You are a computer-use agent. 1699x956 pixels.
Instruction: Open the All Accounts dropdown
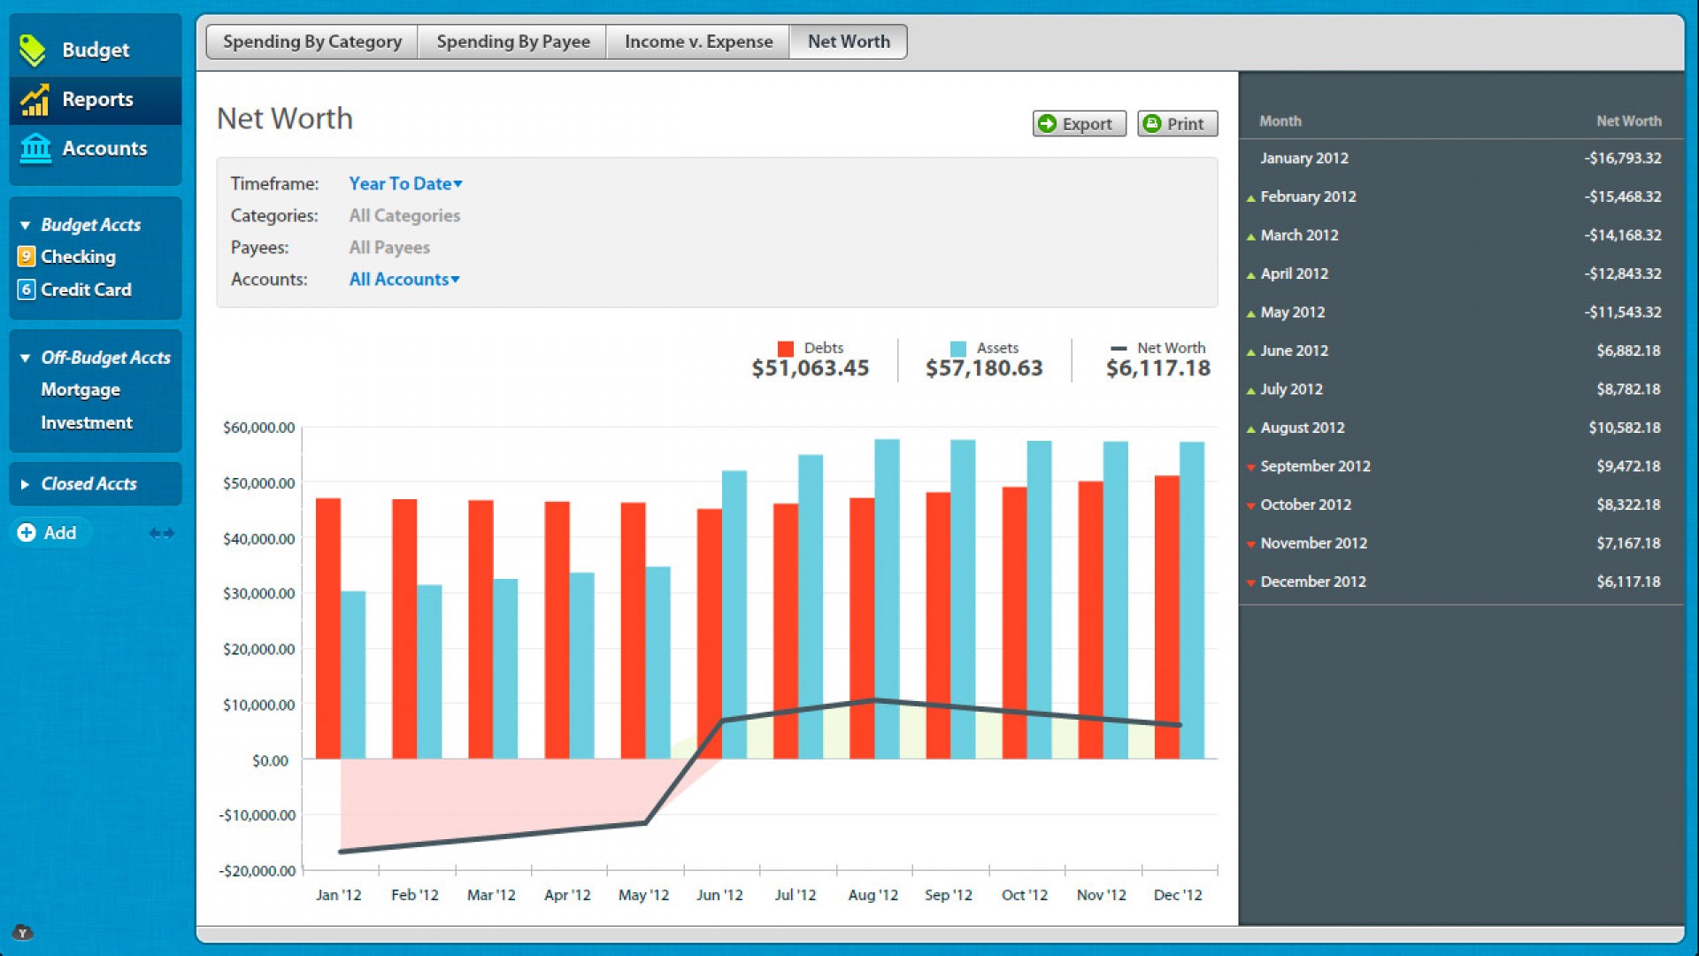(x=404, y=280)
